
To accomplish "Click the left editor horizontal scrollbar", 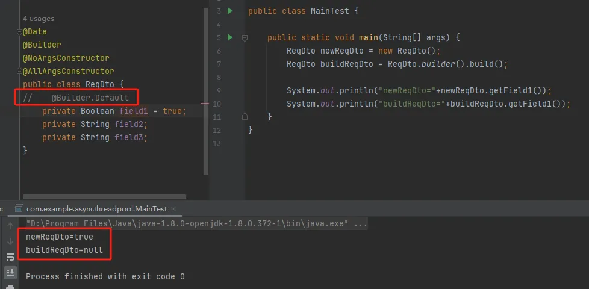I will click(x=102, y=197).
